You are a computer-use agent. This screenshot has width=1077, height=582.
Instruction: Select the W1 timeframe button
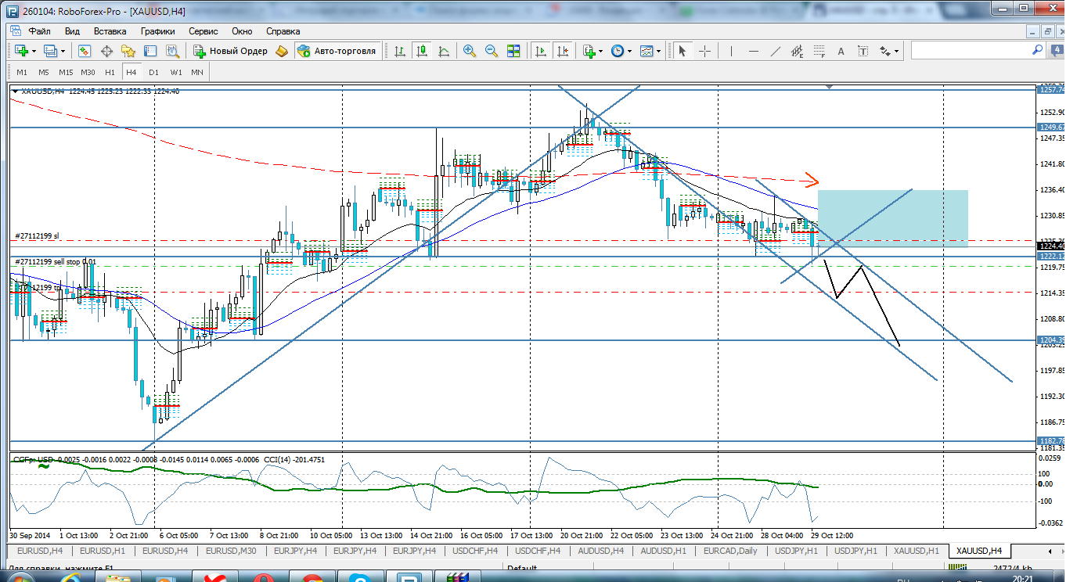click(175, 72)
